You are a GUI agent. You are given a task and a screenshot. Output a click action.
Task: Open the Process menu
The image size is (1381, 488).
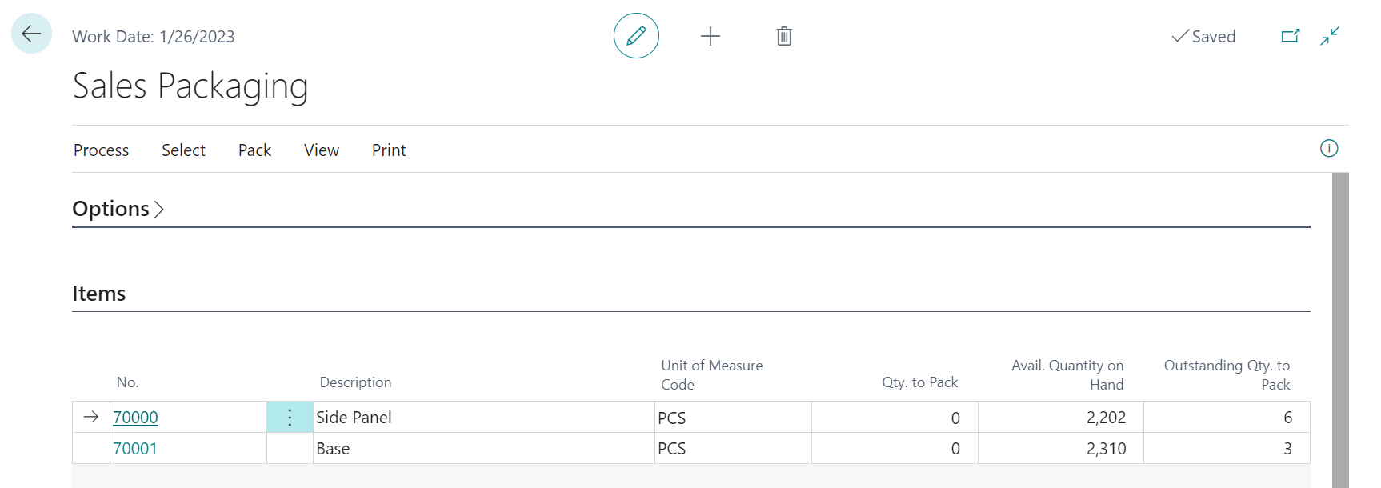[x=101, y=150]
